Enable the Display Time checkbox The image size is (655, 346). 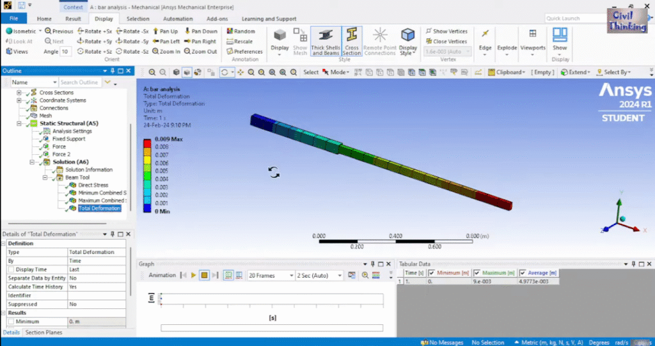11,269
